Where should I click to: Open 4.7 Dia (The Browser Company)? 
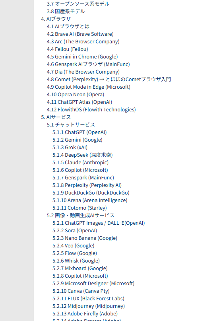pyautogui.click(x=83, y=72)
